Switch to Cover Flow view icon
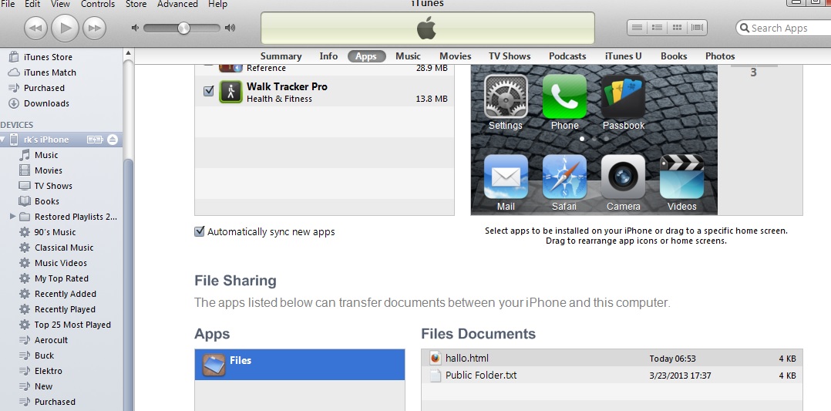 coord(697,28)
